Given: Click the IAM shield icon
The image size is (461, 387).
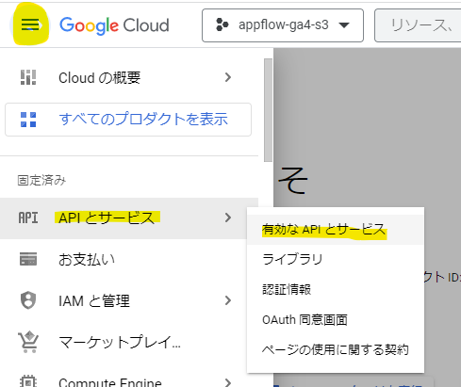Looking at the screenshot, I should tap(28, 300).
